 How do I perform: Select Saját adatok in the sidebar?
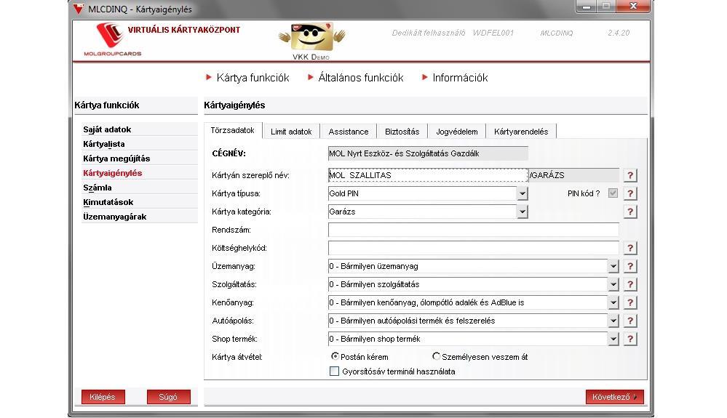coord(140,129)
